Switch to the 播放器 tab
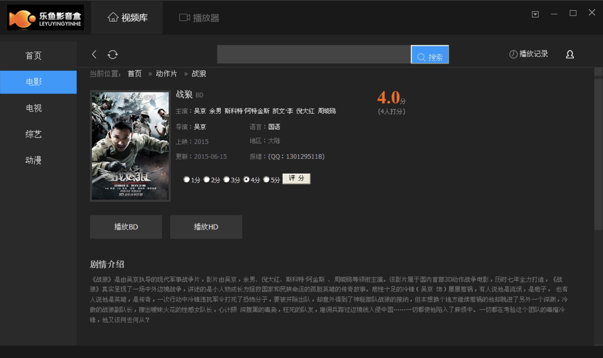 pyautogui.click(x=199, y=18)
